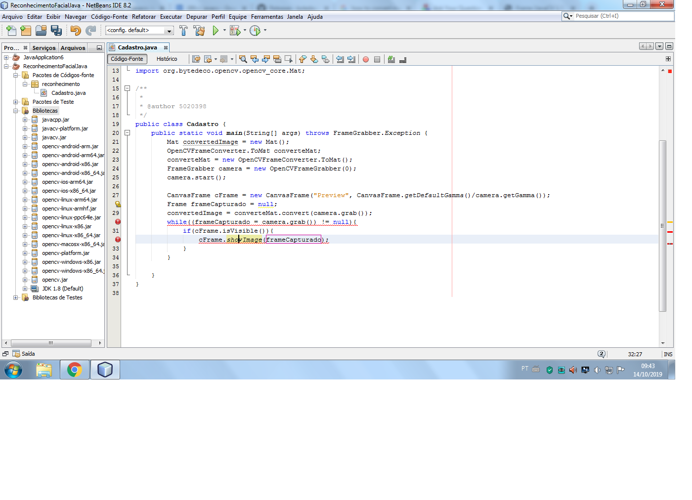Profile project with the clock icon
This screenshot has height=500, width=692.
[x=255, y=31]
